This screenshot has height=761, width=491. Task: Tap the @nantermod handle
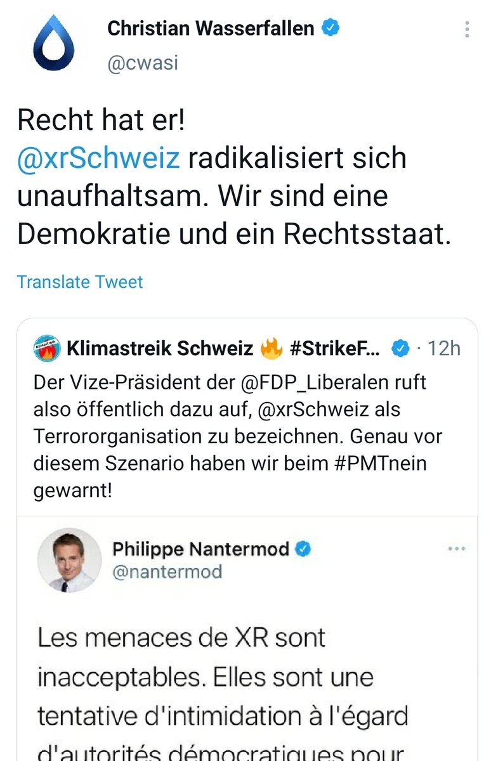coord(167,572)
